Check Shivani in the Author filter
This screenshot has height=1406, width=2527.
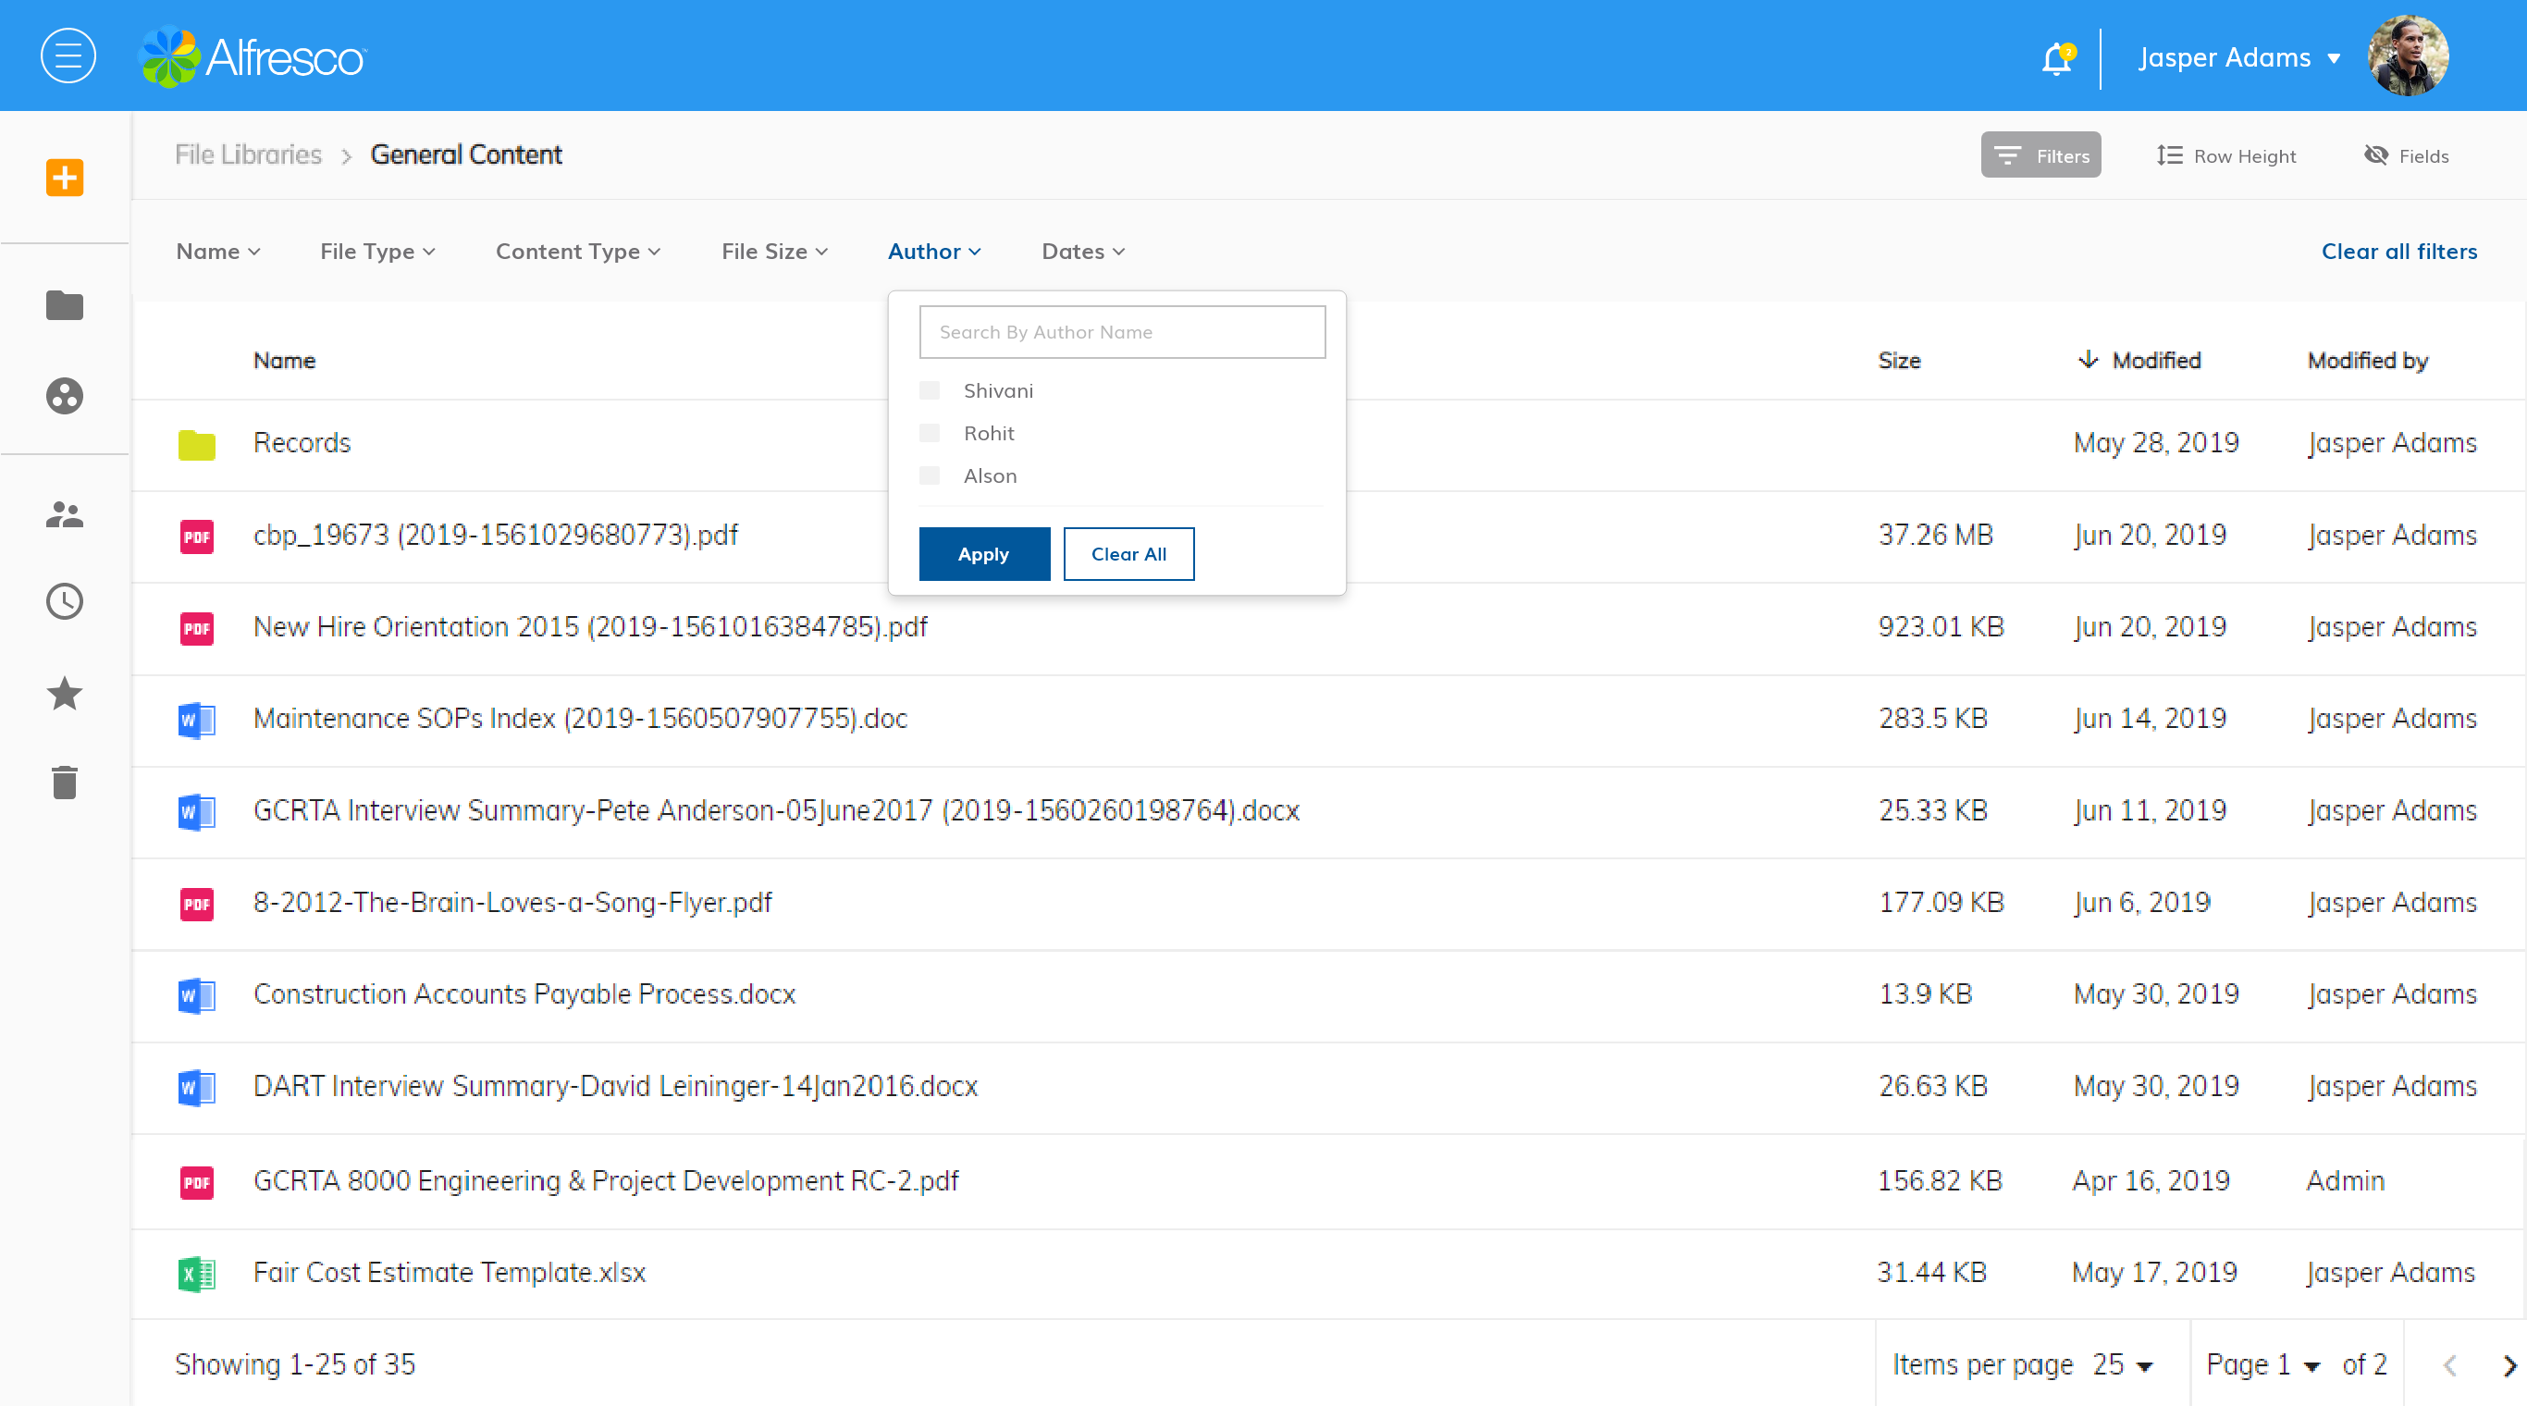coord(928,389)
